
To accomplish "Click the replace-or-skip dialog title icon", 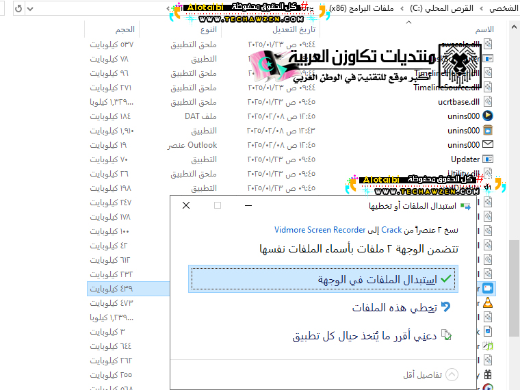I will (466, 207).
